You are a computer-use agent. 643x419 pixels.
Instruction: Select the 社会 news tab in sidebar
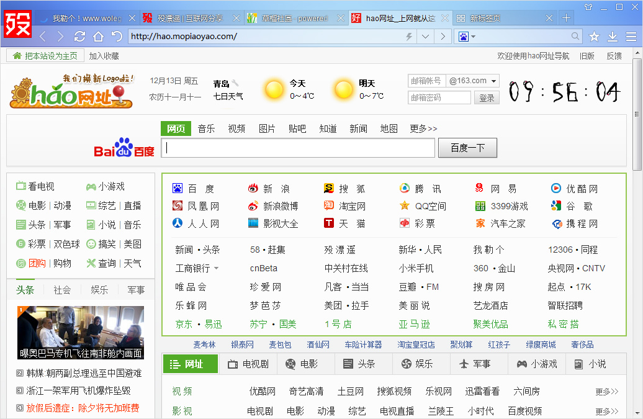point(62,290)
